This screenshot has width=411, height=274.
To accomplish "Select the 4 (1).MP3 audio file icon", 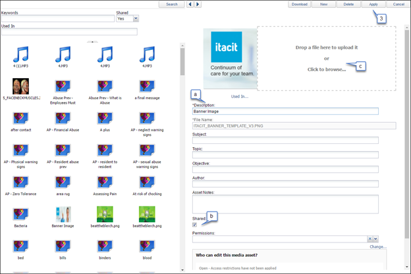I will click(x=20, y=54).
